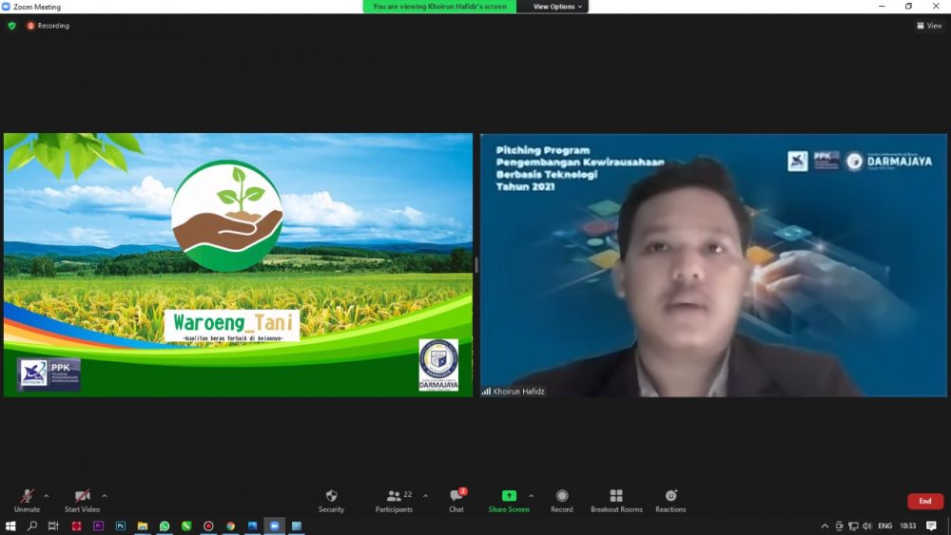Open File Explorer from the taskbar
Screen dimensions: 951x535
(x=143, y=525)
